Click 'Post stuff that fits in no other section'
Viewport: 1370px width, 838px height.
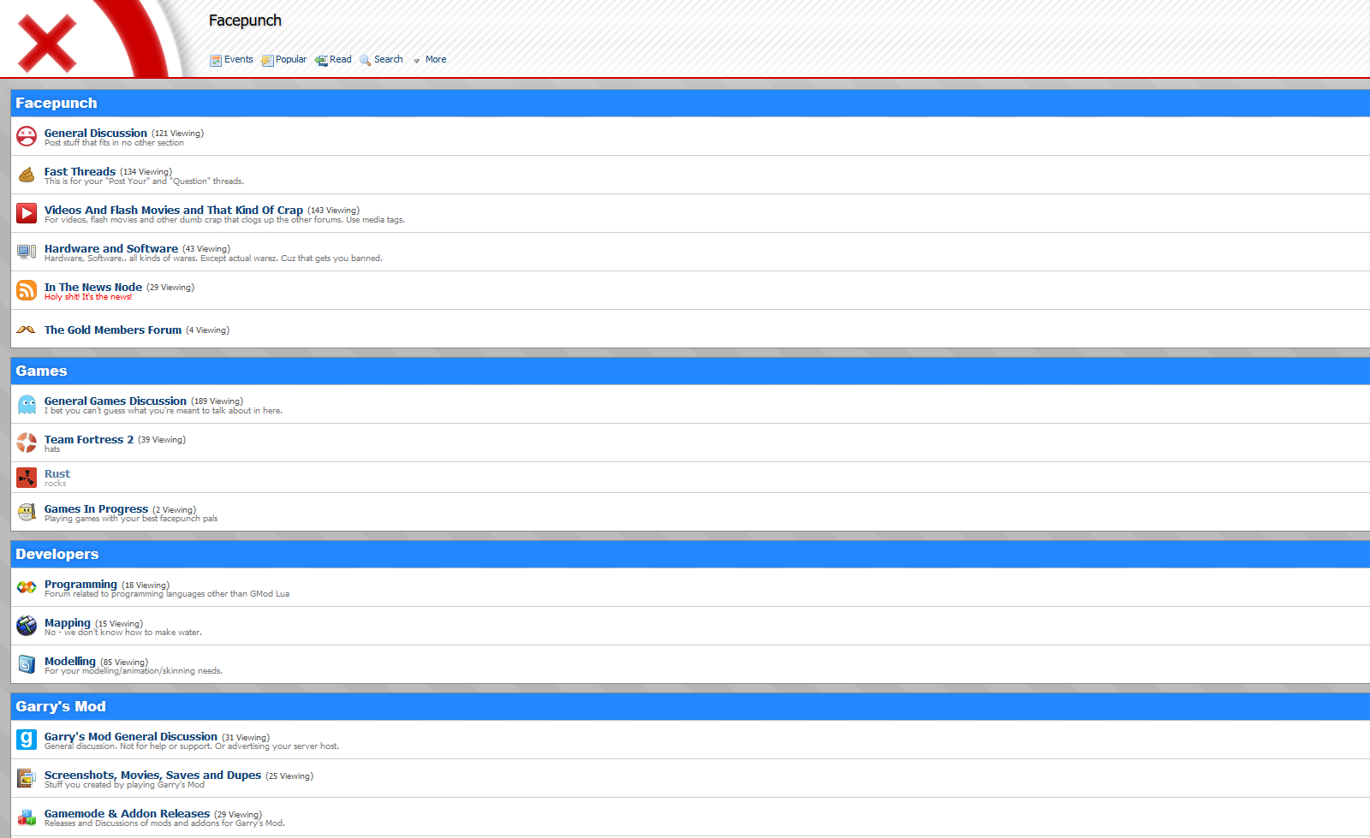[114, 143]
